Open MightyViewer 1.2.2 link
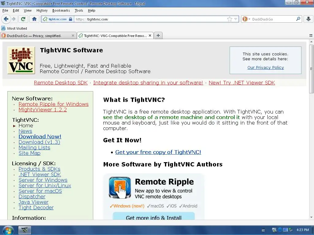The width and height of the screenshot is (314, 235). click(x=43, y=110)
